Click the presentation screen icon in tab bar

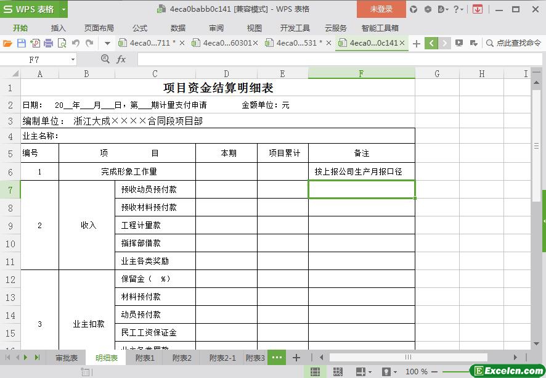click(459, 43)
